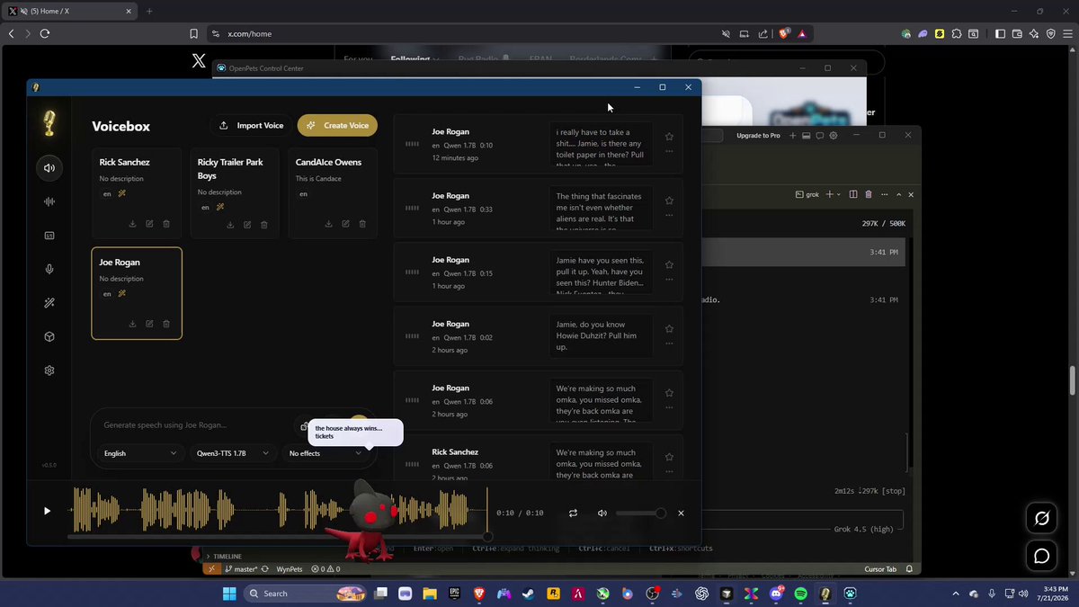This screenshot has width=1079, height=607.
Task: Reload the browser page
Action: click(x=44, y=33)
